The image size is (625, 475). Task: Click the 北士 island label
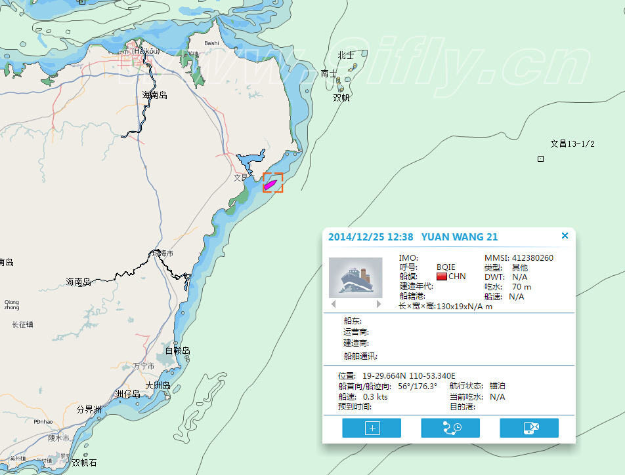pyautogui.click(x=345, y=56)
